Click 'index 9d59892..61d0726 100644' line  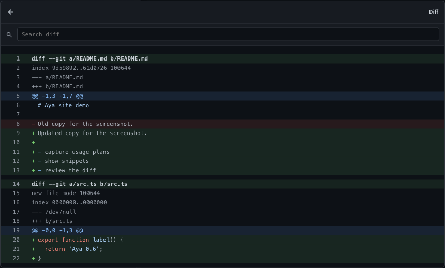point(222,68)
